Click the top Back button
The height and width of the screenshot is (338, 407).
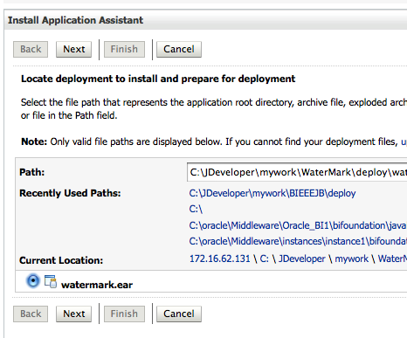coord(31,49)
